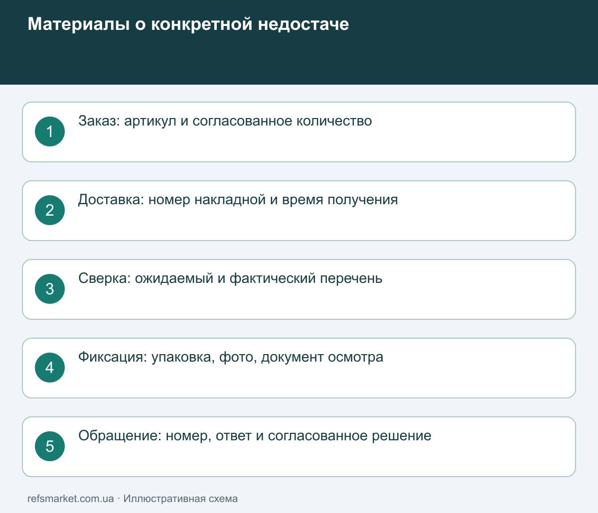The width and height of the screenshot is (598, 513).
Task: Click text "Сверка: ожидаемый и фактический перечень"
Action: pyautogui.click(x=230, y=278)
